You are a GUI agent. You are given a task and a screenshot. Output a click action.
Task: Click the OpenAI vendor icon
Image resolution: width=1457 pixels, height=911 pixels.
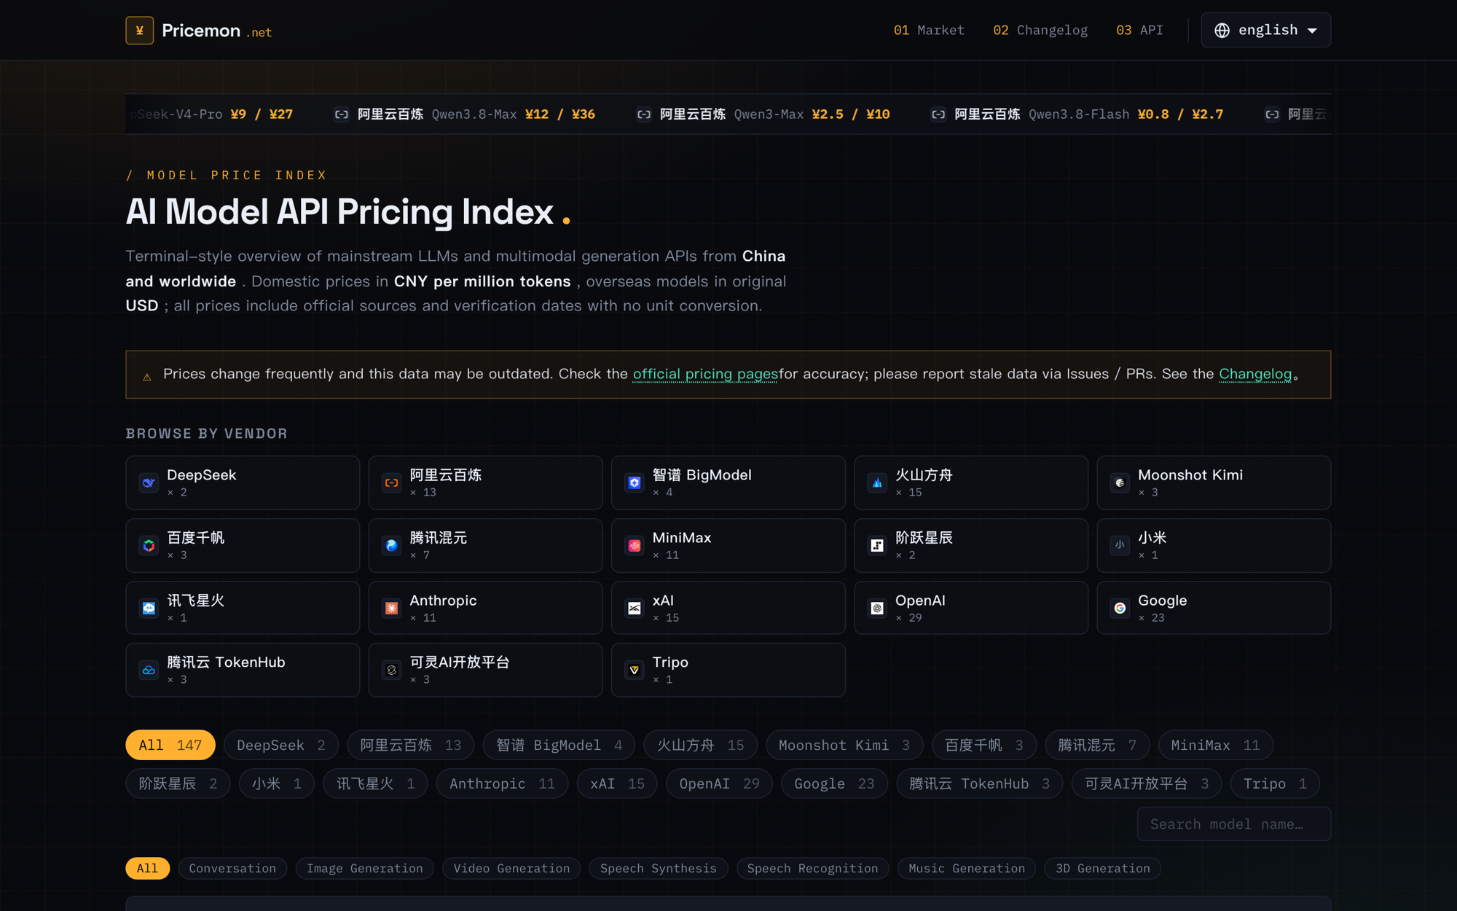[x=877, y=608]
